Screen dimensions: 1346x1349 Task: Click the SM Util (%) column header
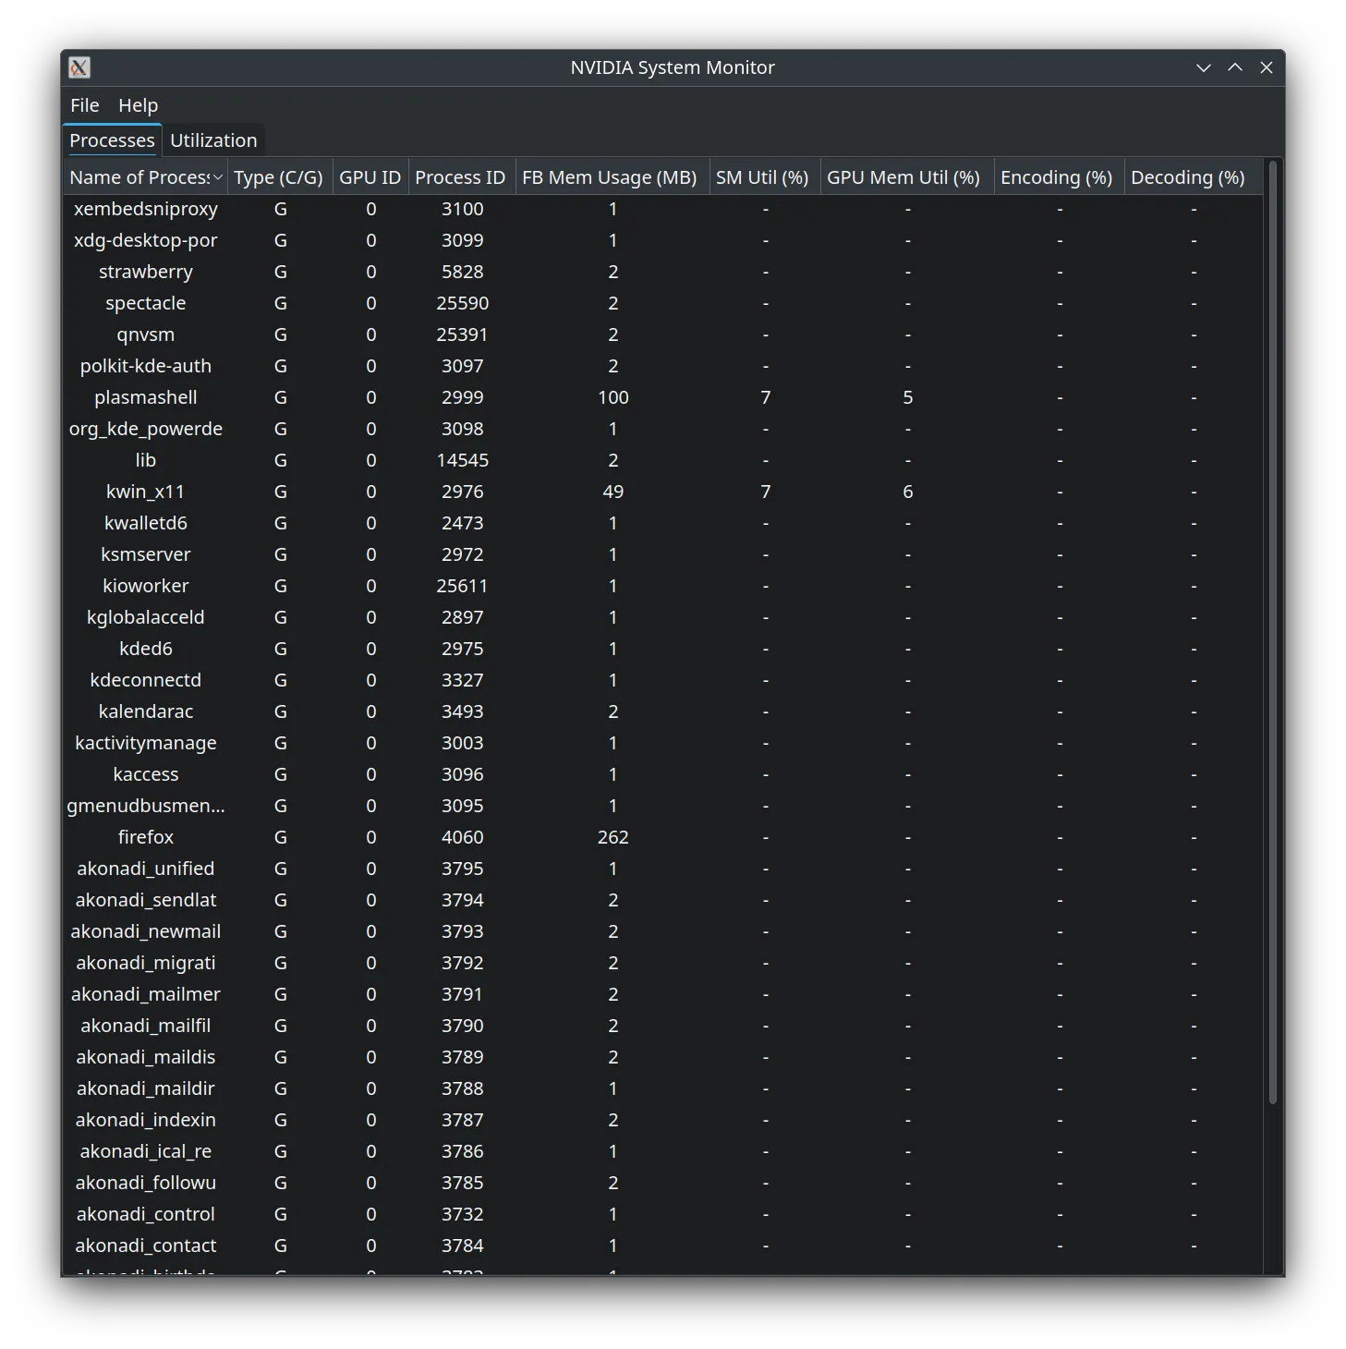click(761, 177)
